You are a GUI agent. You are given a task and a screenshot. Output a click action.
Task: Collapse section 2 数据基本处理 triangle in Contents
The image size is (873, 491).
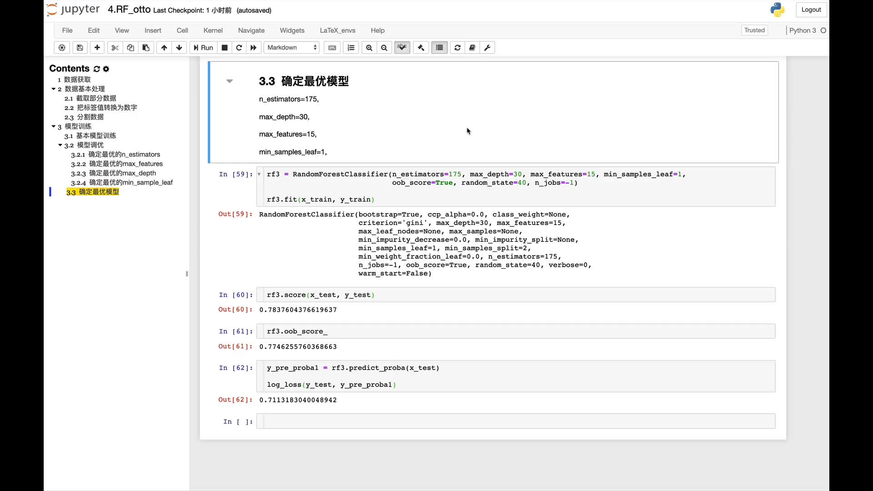[x=54, y=89]
